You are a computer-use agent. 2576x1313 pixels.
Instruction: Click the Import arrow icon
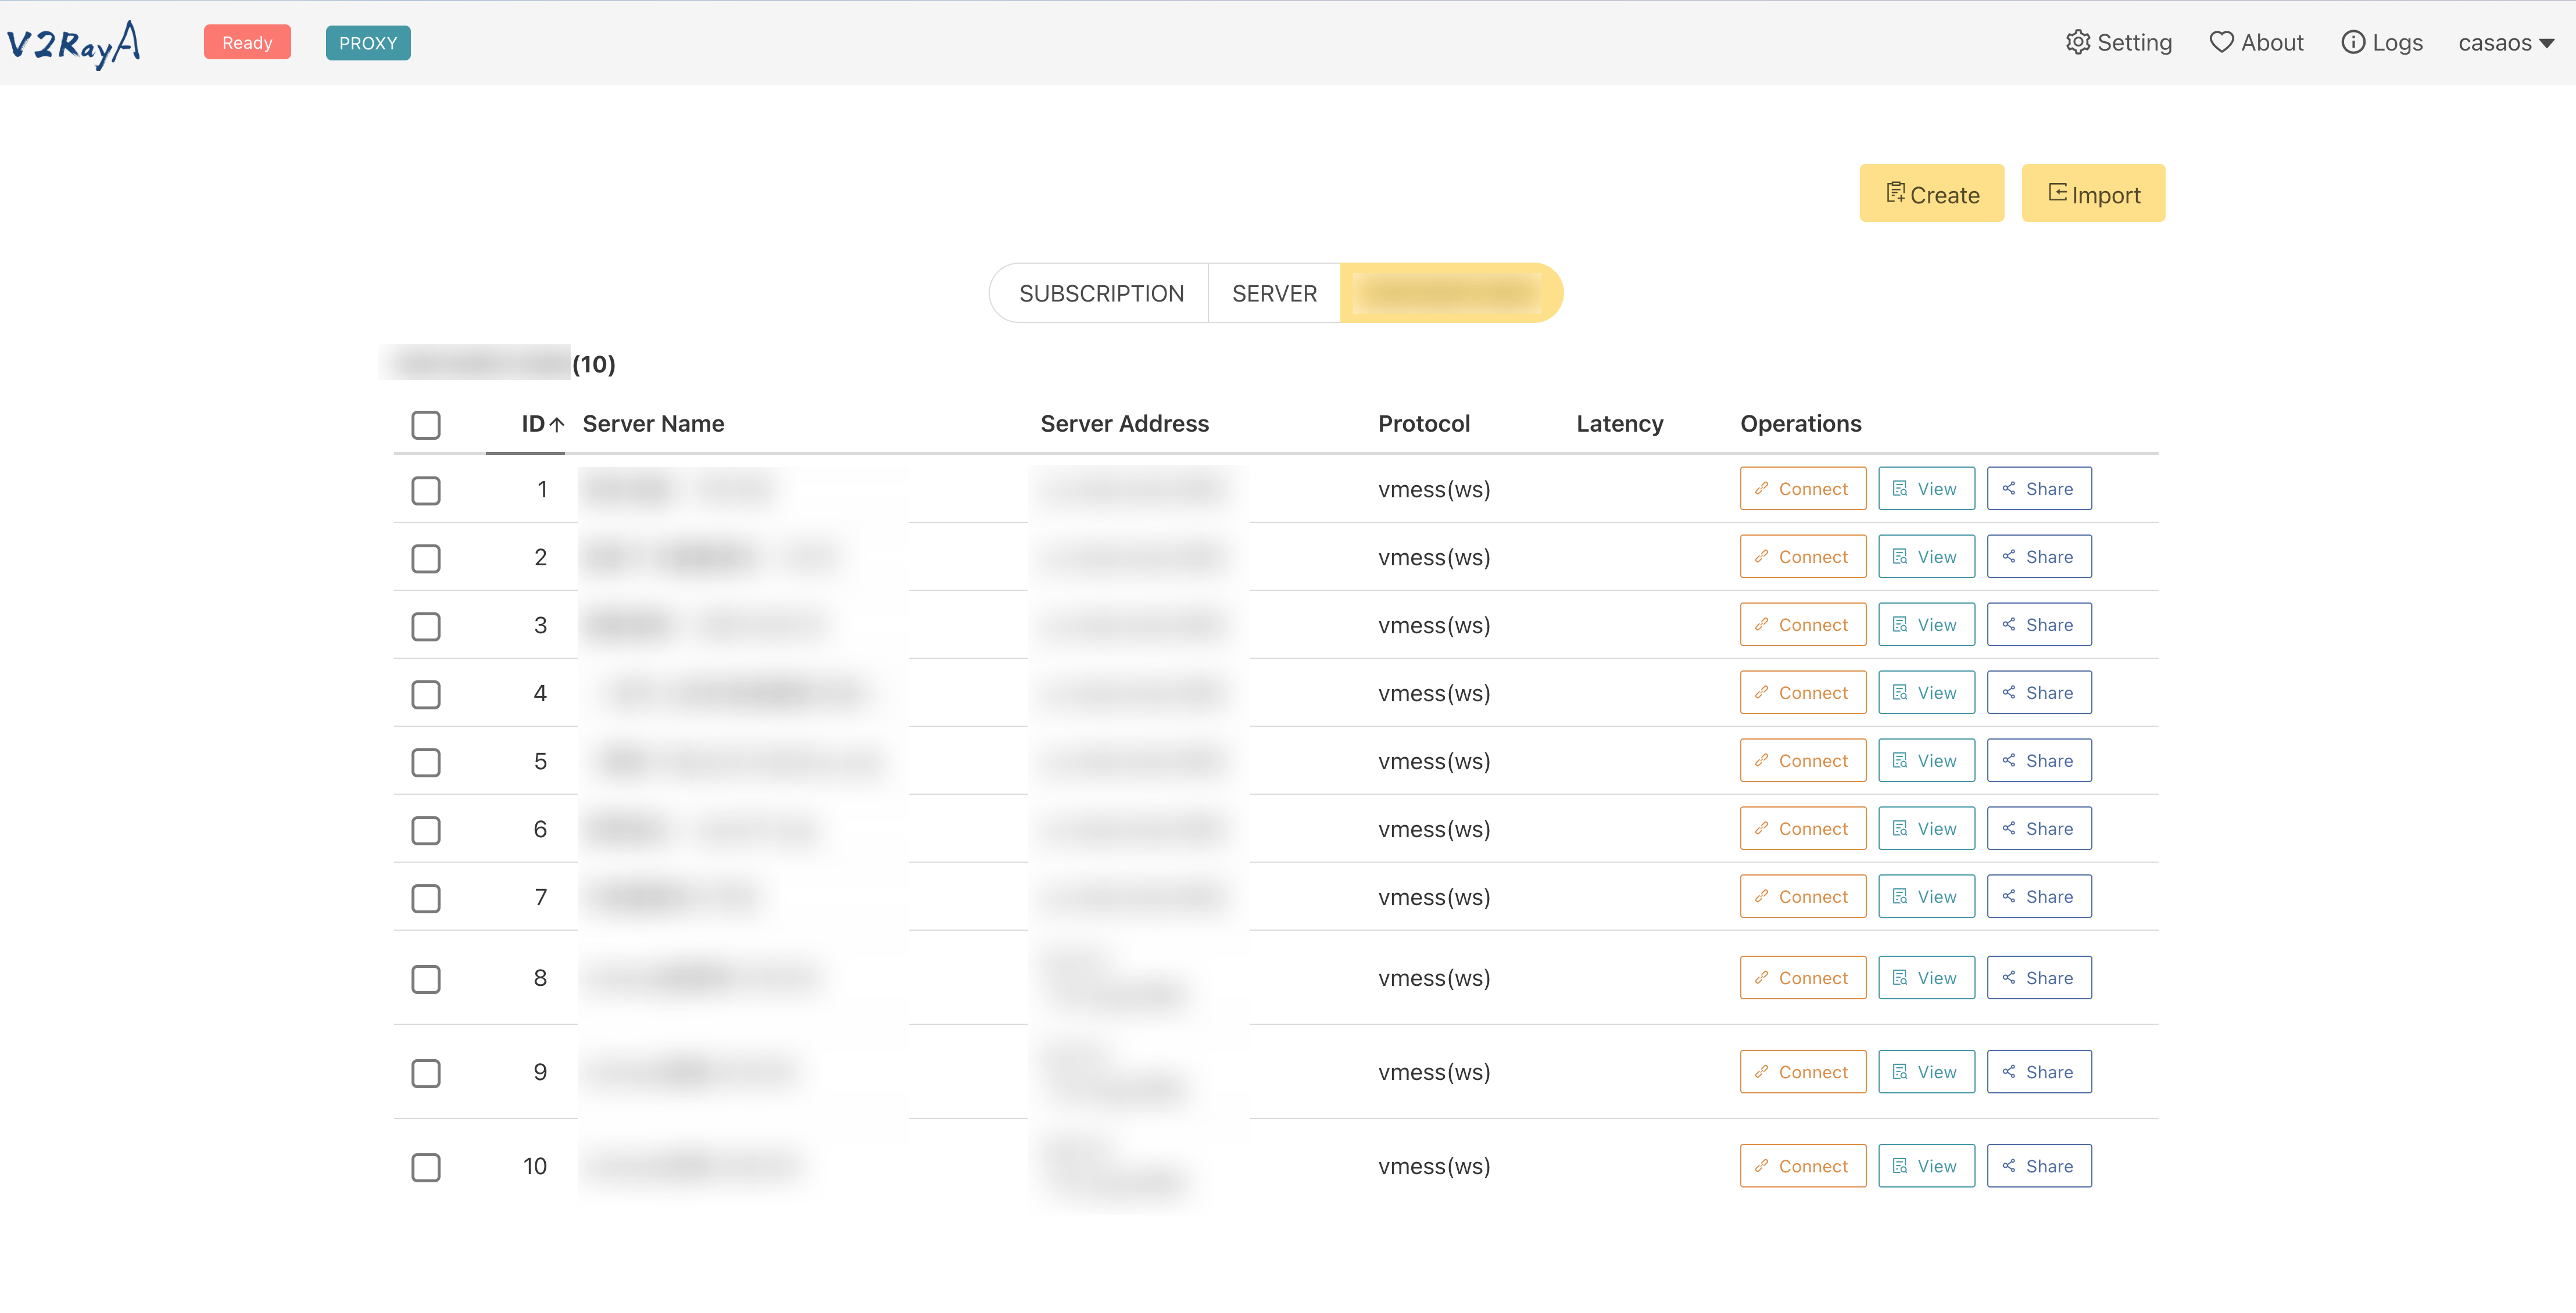(2057, 193)
